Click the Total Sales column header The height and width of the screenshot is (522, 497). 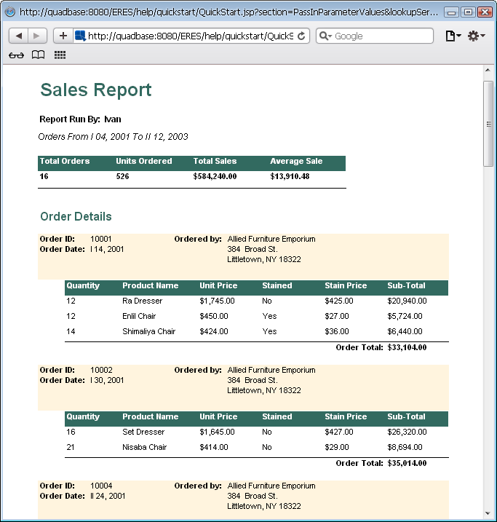215,162
